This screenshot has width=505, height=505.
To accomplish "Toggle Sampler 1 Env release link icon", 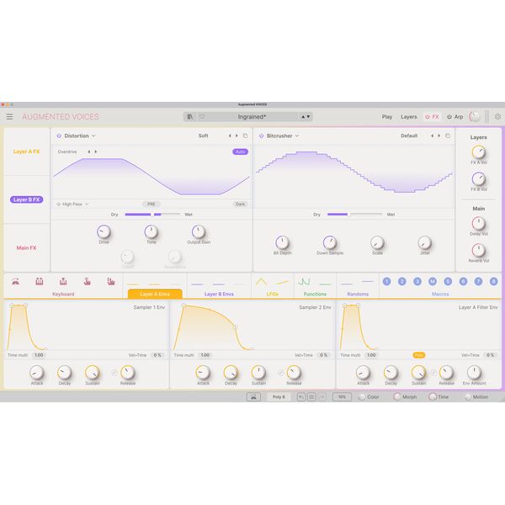I will coord(114,373).
